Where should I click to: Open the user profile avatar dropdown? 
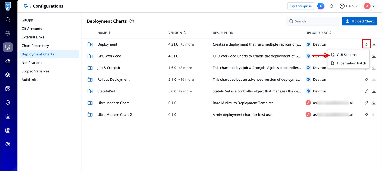pos(370,6)
